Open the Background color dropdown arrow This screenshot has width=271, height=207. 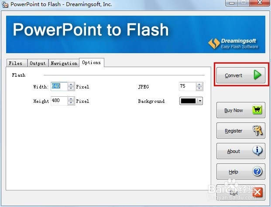[x=200, y=101]
